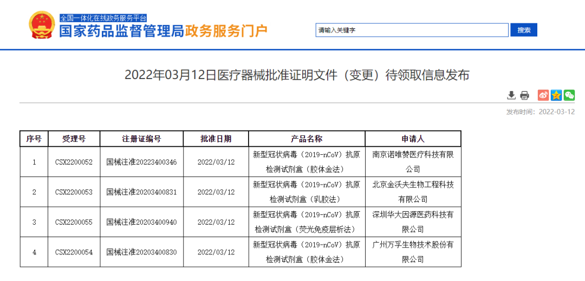Select acceptance number CSX2200055
The width and height of the screenshot is (585, 281).
[x=74, y=222]
